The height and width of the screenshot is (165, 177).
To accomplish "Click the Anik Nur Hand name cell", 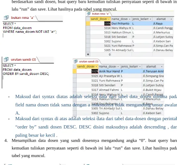I will [109, 71].
